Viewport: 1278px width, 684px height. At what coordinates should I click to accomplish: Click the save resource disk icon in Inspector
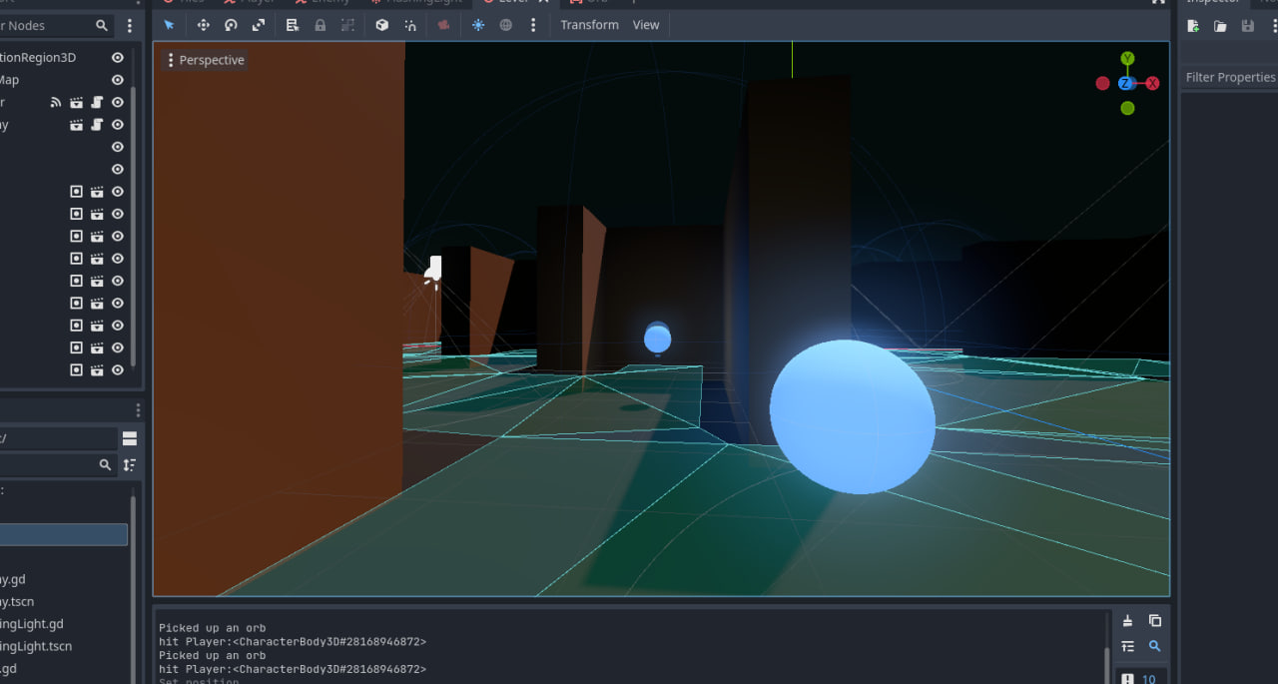tap(1247, 26)
